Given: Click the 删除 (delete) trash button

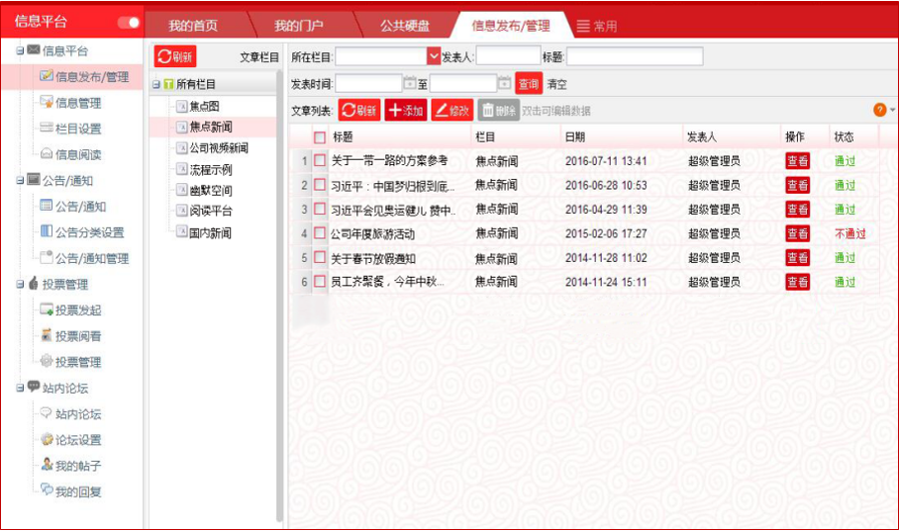Looking at the screenshot, I should click(x=498, y=111).
